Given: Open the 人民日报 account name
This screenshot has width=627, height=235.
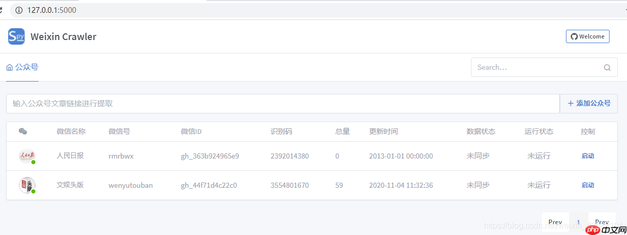Looking at the screenshot, I should (x=70, y=155).
